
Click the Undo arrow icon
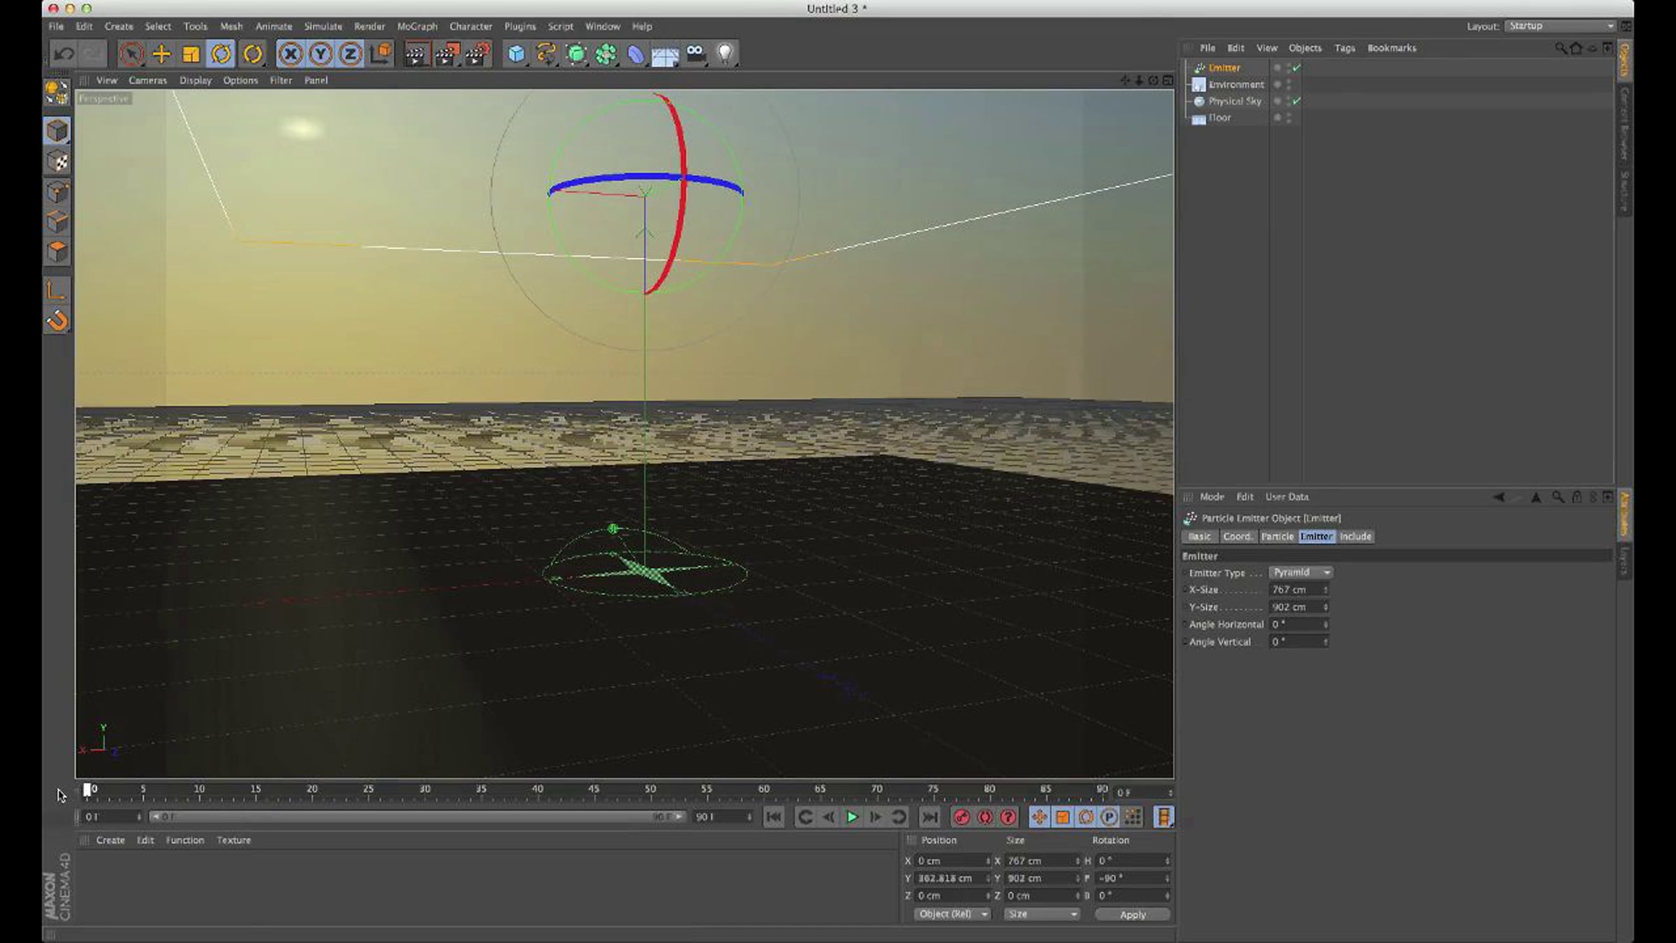pyautogui.click(x=64, y=54)
